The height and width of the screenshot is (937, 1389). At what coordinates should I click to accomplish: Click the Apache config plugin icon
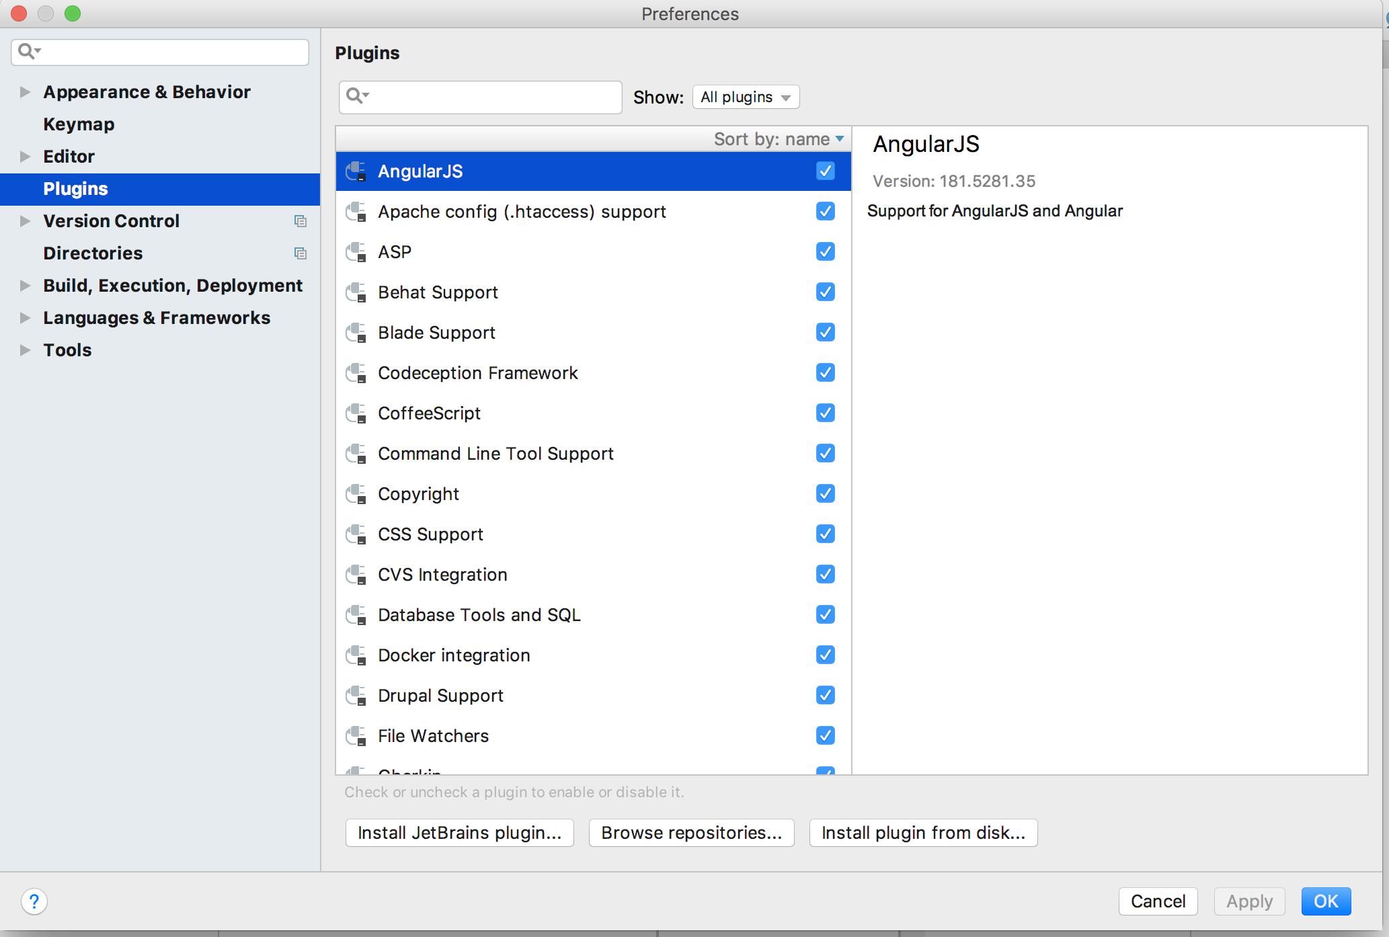[x=356, y=212]
